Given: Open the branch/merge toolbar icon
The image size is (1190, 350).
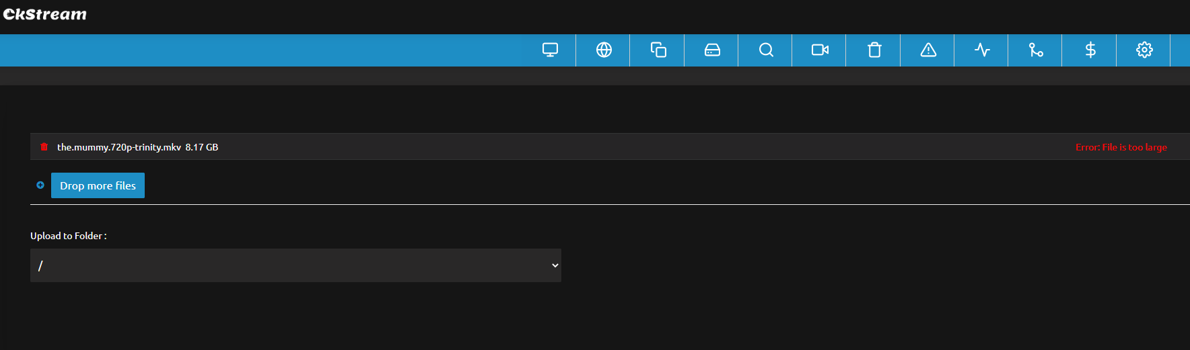Looking at the screenshot, I should 1036,50.
